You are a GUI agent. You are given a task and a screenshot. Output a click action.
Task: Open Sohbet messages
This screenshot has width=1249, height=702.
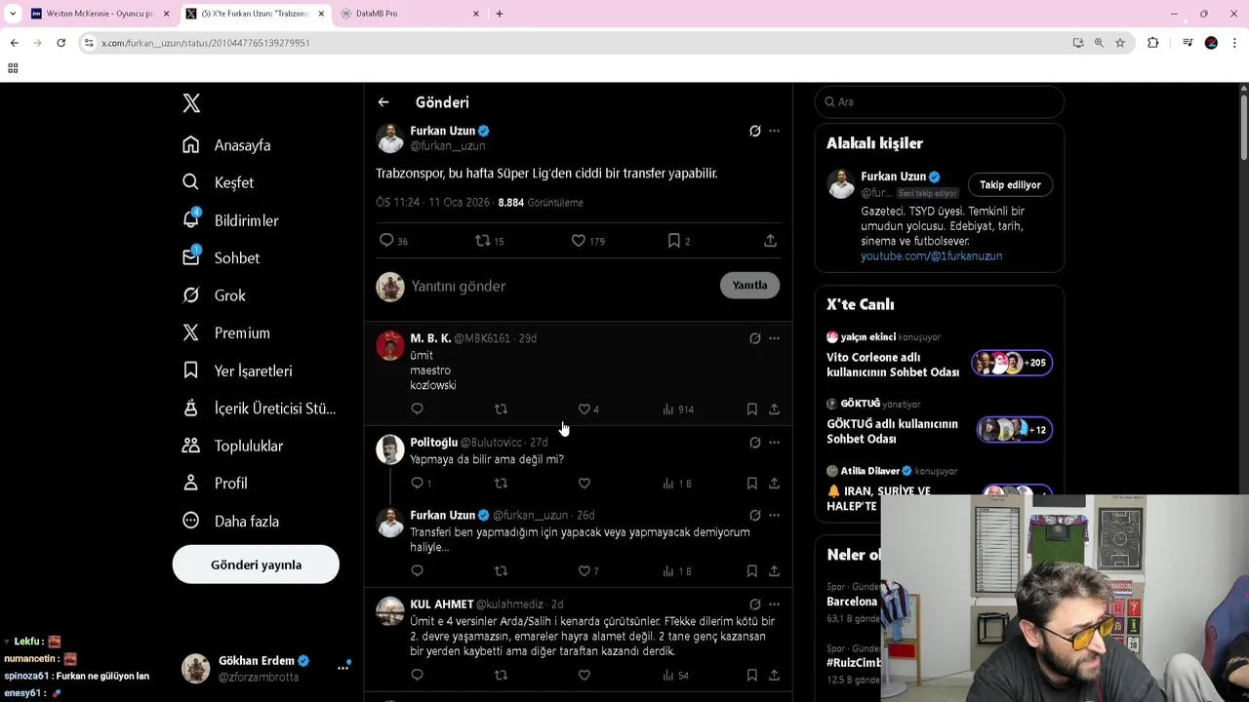coord(221,257)
